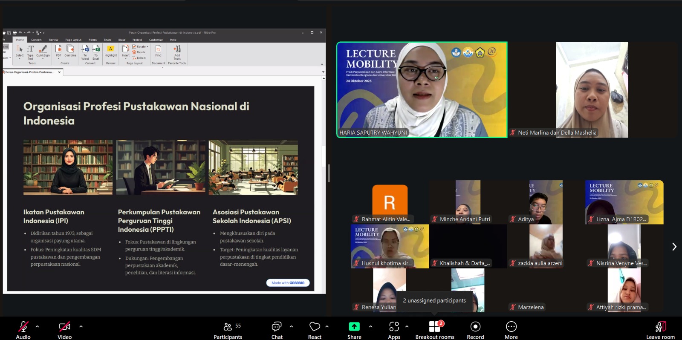682x340 pixels.
Task: Click the green Share screen icon
Action: [354, 327]
